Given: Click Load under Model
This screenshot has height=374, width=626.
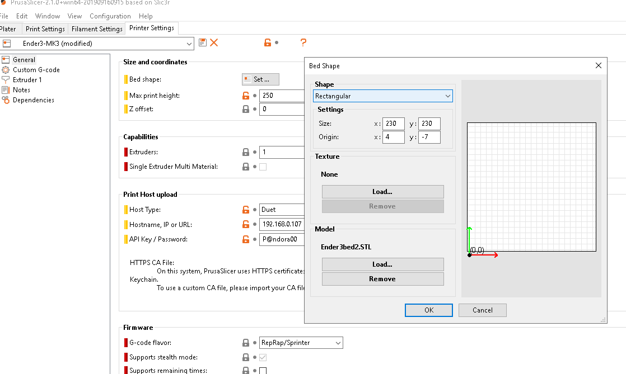Looking at the screenshot, I should click(x=383, y=264).
